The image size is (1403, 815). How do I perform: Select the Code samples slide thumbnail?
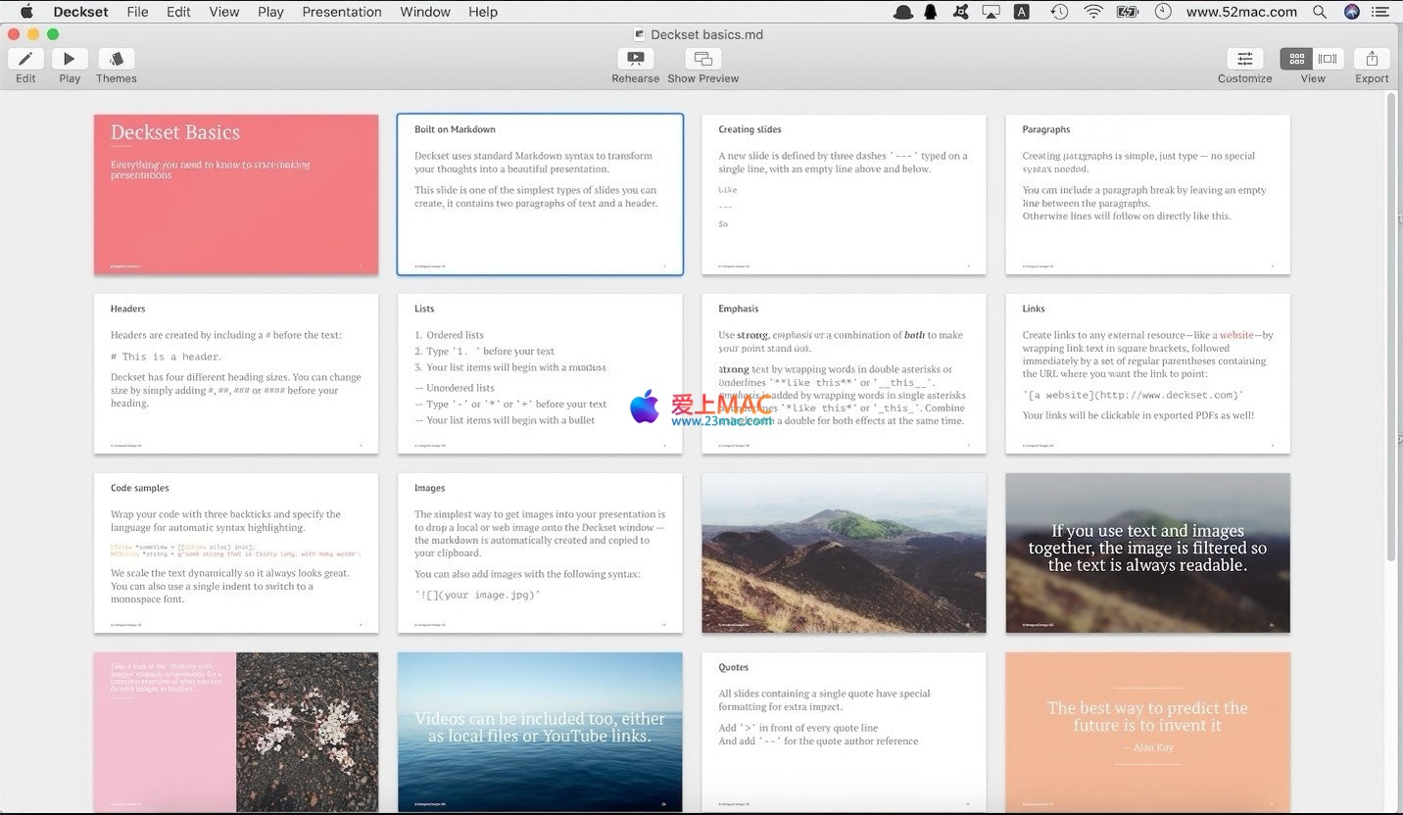(236, 552)
